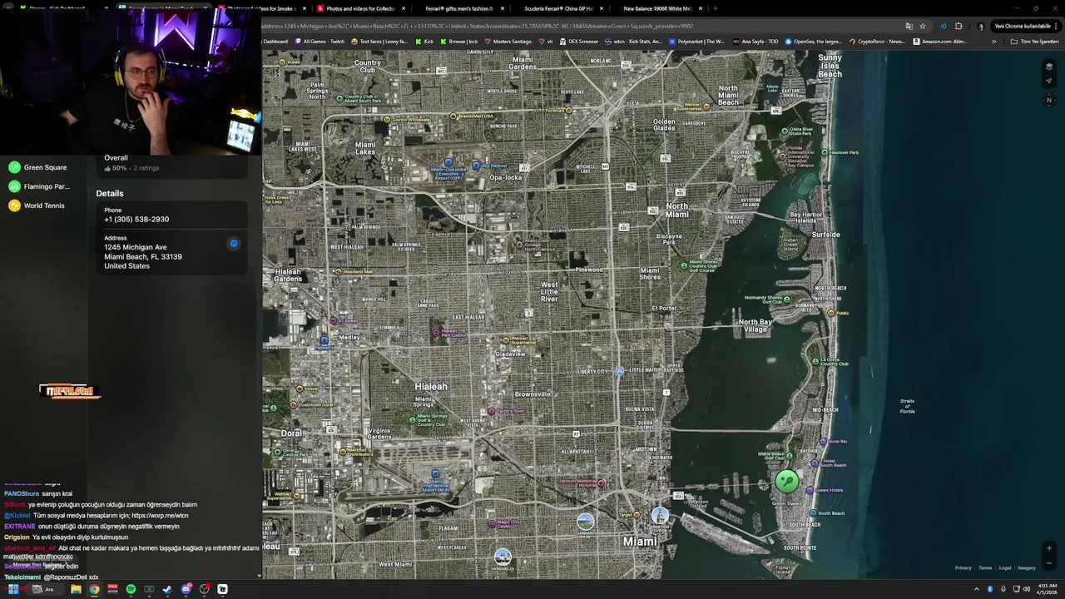The height and width of the screenshot is (599, 1065).
Task: Click the location tracking arrow button
Action: pyautogui.click(x=1048, y=82)
